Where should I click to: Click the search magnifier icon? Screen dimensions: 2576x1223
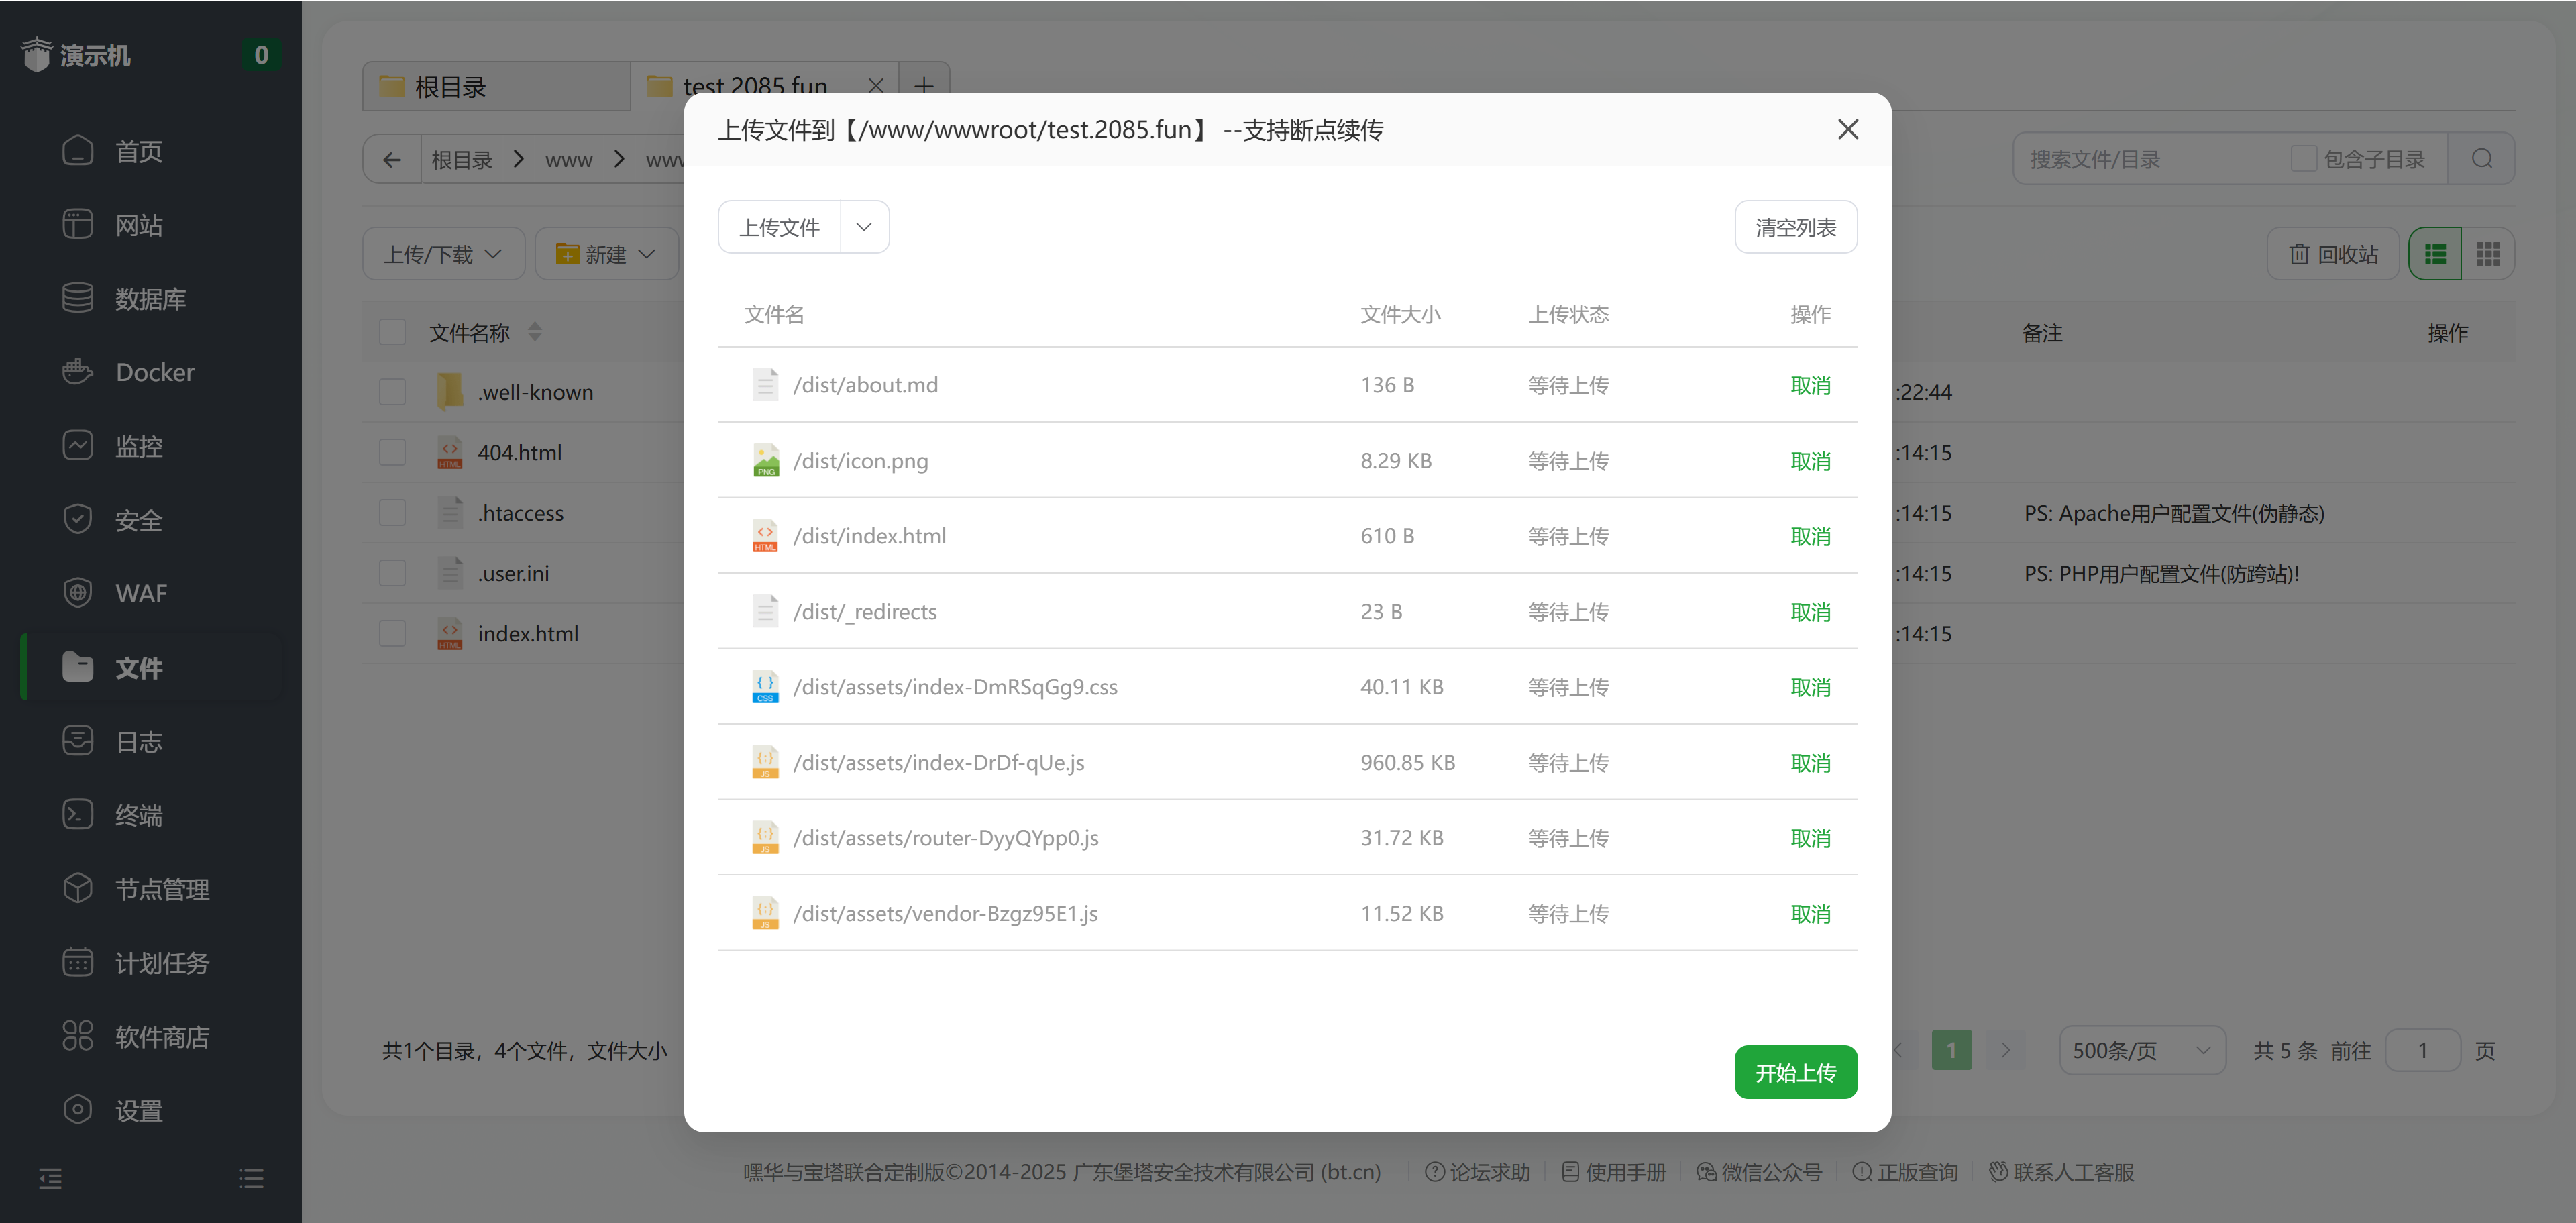(x=2481, y=159)
